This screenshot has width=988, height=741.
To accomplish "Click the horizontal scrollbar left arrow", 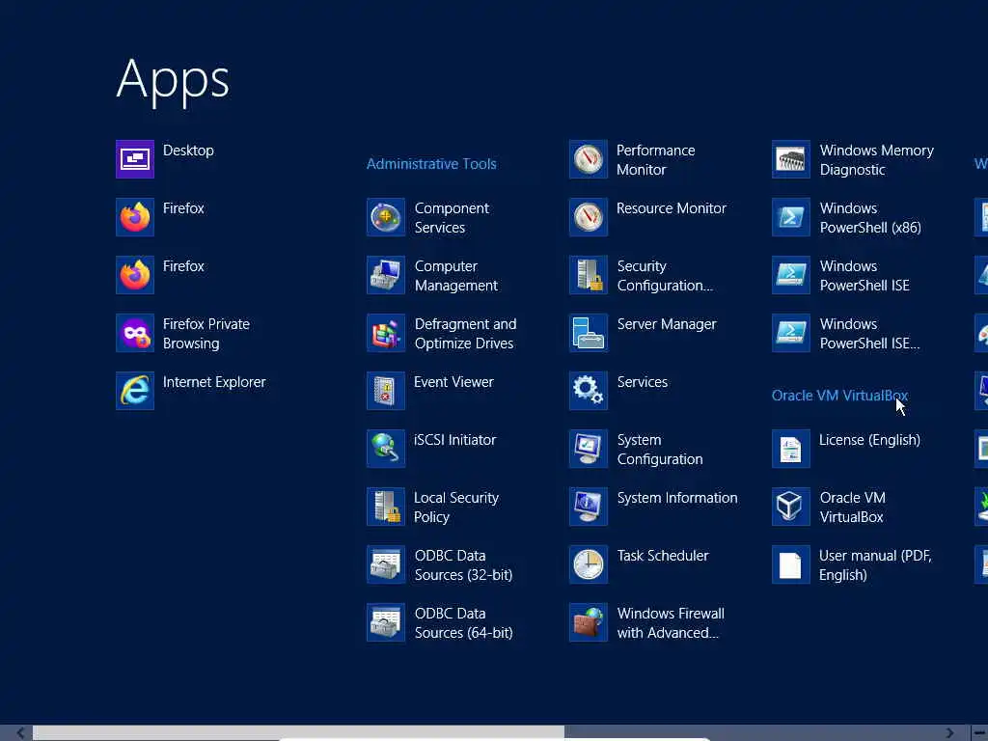I will click(x=21, y=733).
